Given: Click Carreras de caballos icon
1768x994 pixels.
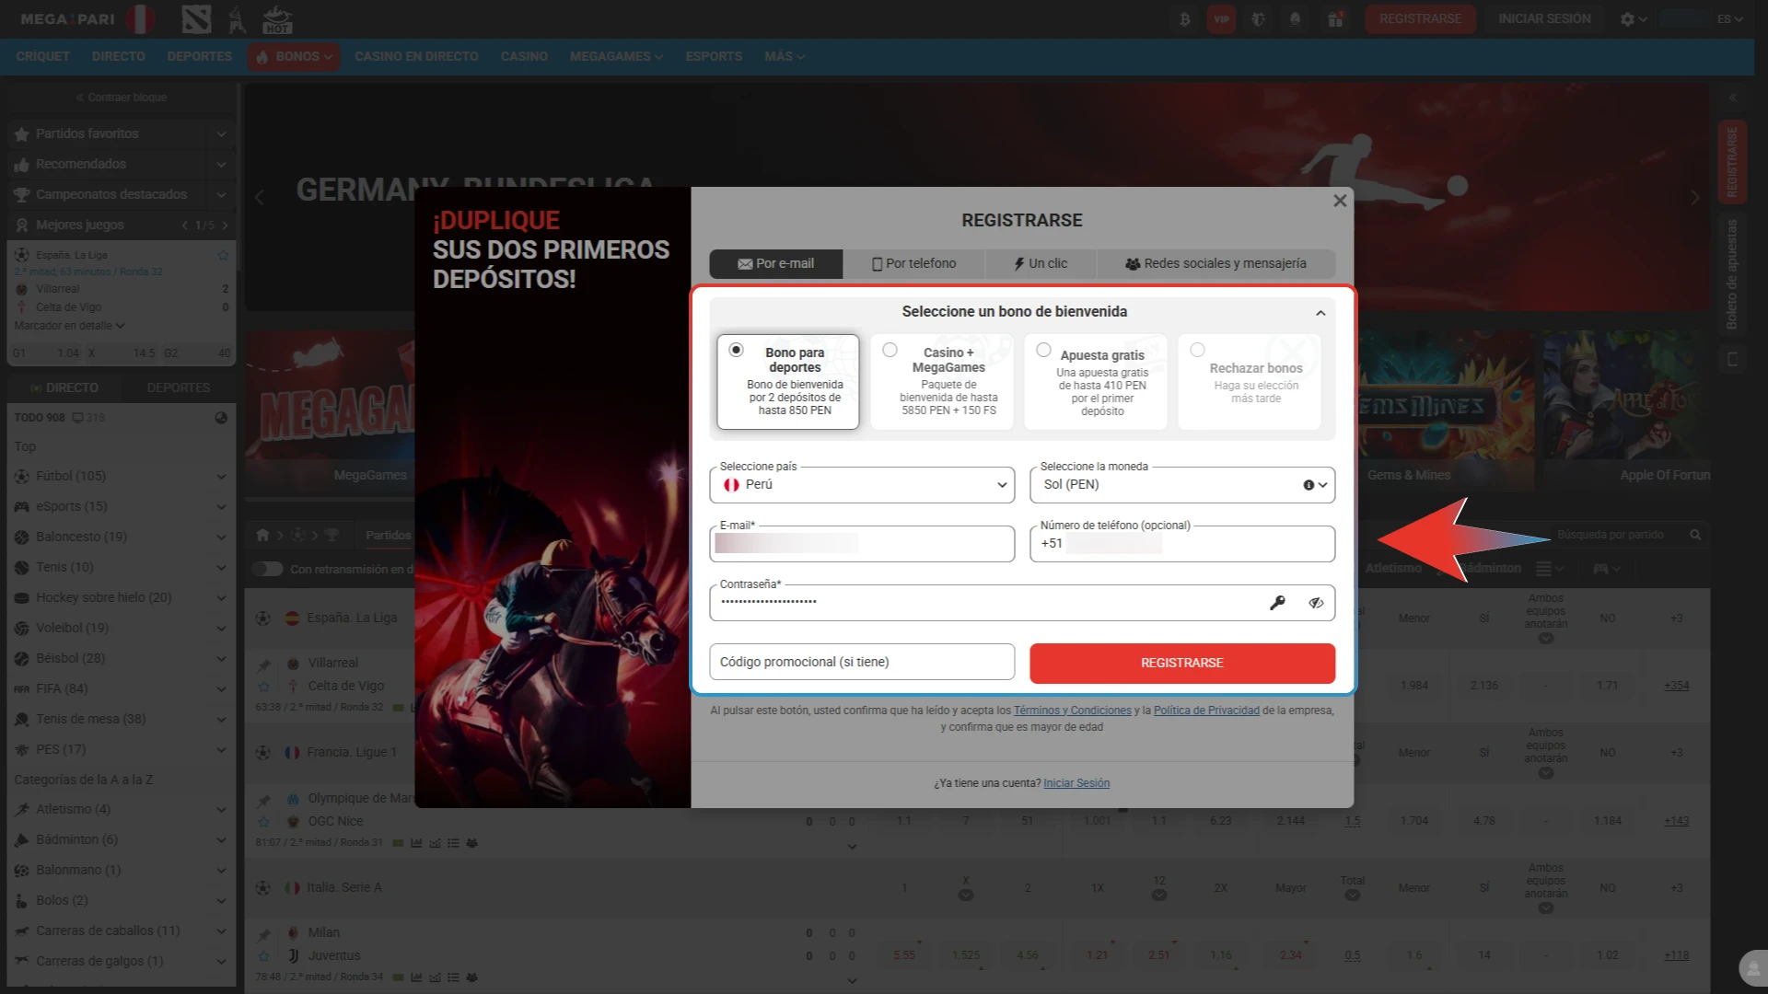Looking at the screenshot, I should click(22, 931).
